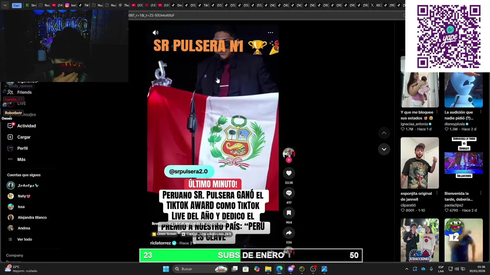Open Task View on taskbar

coord(235,269)
